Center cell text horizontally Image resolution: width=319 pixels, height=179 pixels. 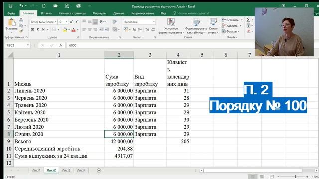(90, 30)
